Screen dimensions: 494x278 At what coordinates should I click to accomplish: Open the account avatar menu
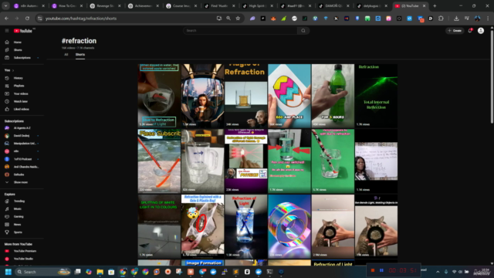481,31
